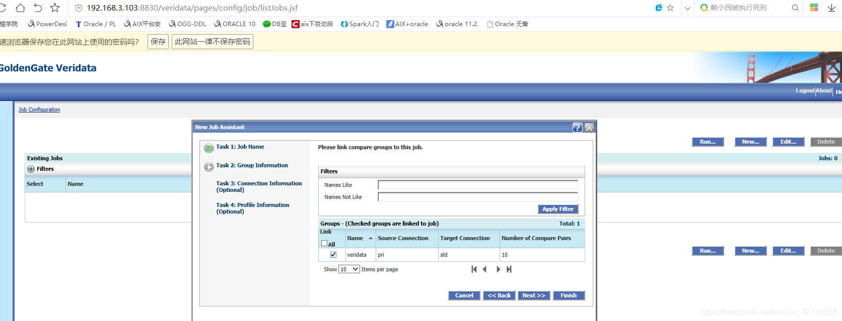842x321 pixels.
Task: Go to previous page of groups
Action: (485, 269)
